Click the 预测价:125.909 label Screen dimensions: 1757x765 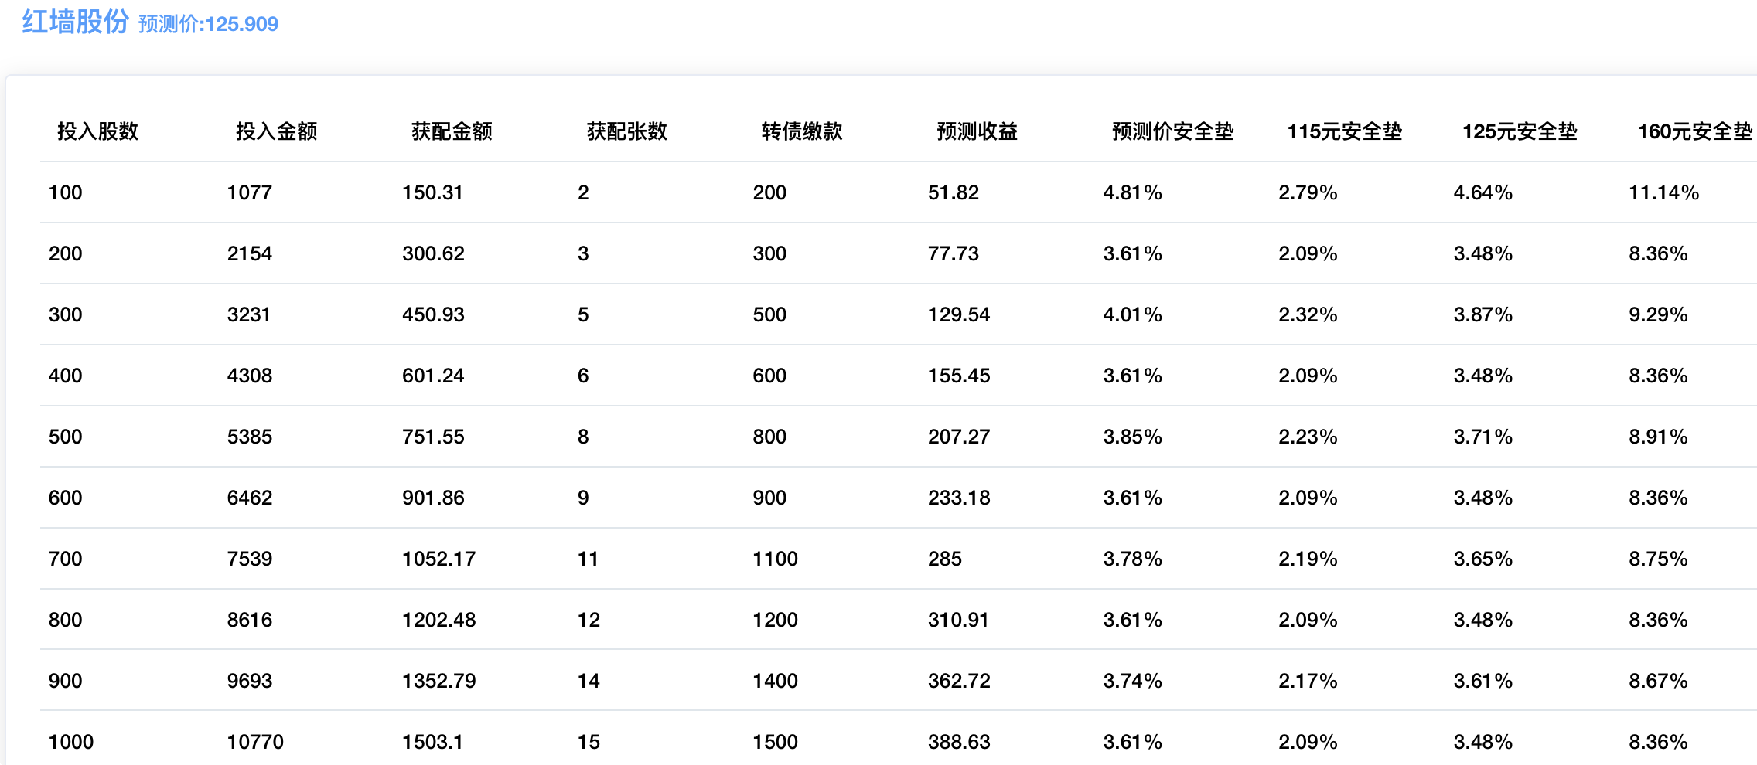pos(208,24)
